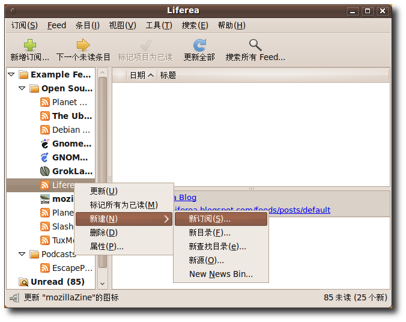Click the GrokLaw feed icon
This screenshot has height=322, width=406.
pos(45,171)
